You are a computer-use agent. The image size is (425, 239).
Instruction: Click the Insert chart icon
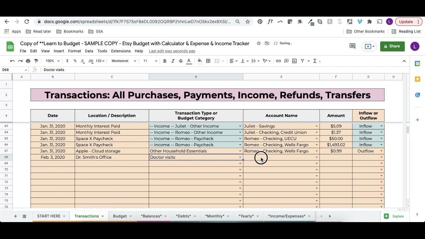point(294,61)
